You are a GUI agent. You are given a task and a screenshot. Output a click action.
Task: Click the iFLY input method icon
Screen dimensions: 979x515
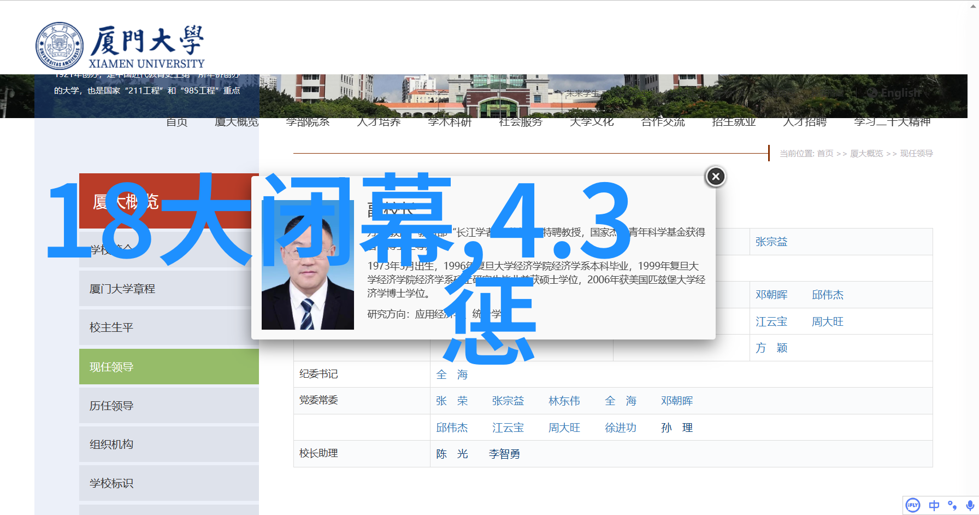[x=913, y=505]
